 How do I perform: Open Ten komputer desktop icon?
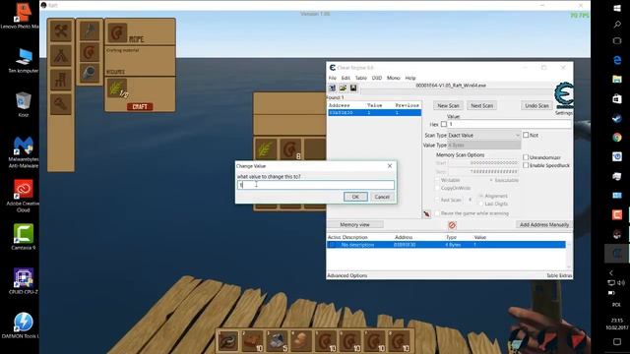pos(24,61)
